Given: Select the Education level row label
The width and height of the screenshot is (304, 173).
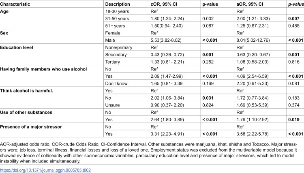Looking at the screenshot, I should coord(17,47).
